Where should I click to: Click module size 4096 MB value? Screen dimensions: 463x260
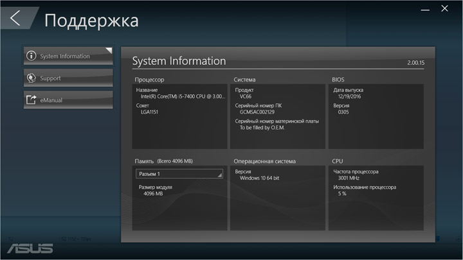point(153,194)
